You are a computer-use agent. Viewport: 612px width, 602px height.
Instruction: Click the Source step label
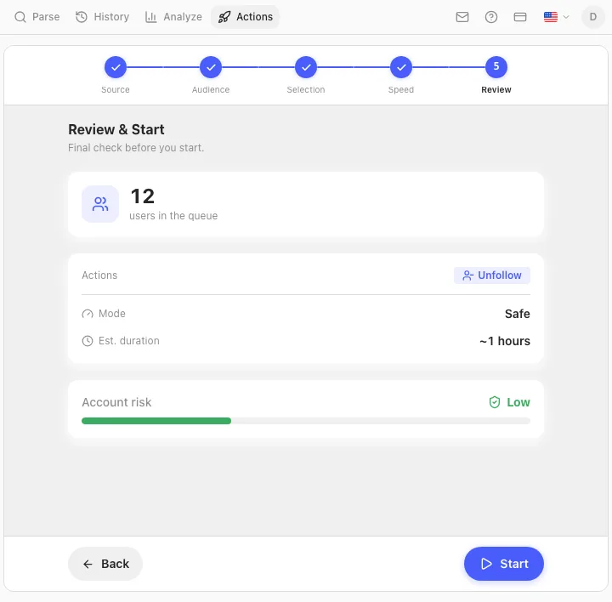coord(116,90)
